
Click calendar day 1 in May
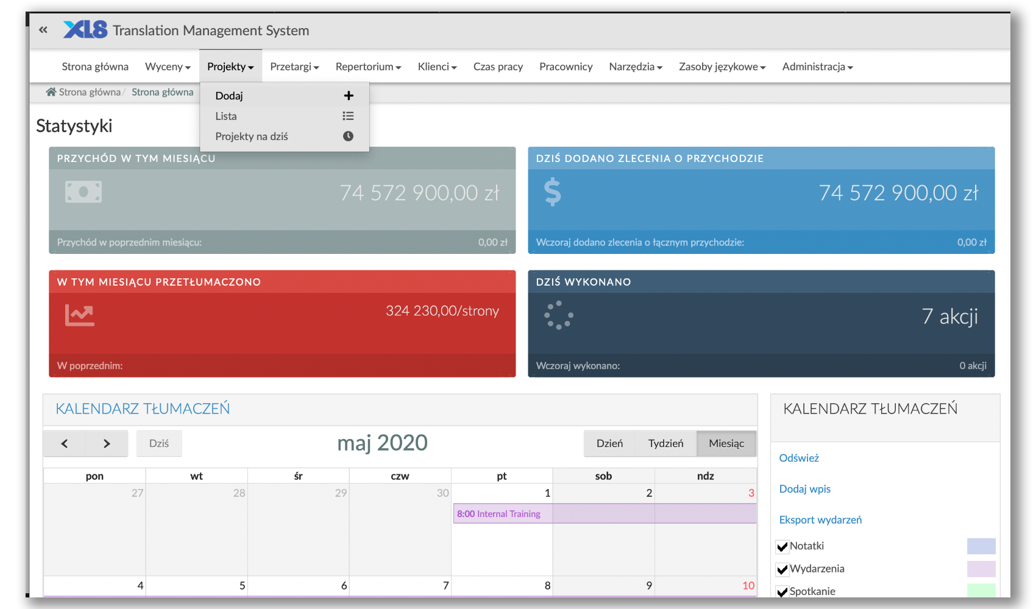502,530
